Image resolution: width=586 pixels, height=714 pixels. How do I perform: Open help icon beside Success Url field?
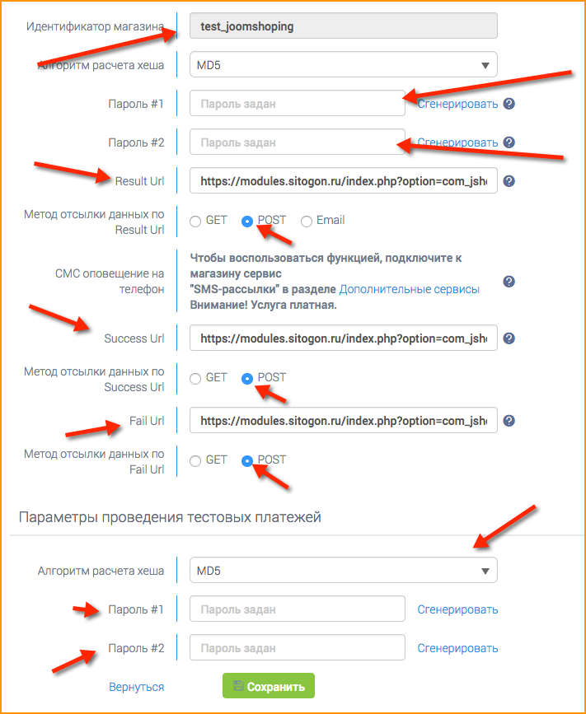[x=509, y=338]
